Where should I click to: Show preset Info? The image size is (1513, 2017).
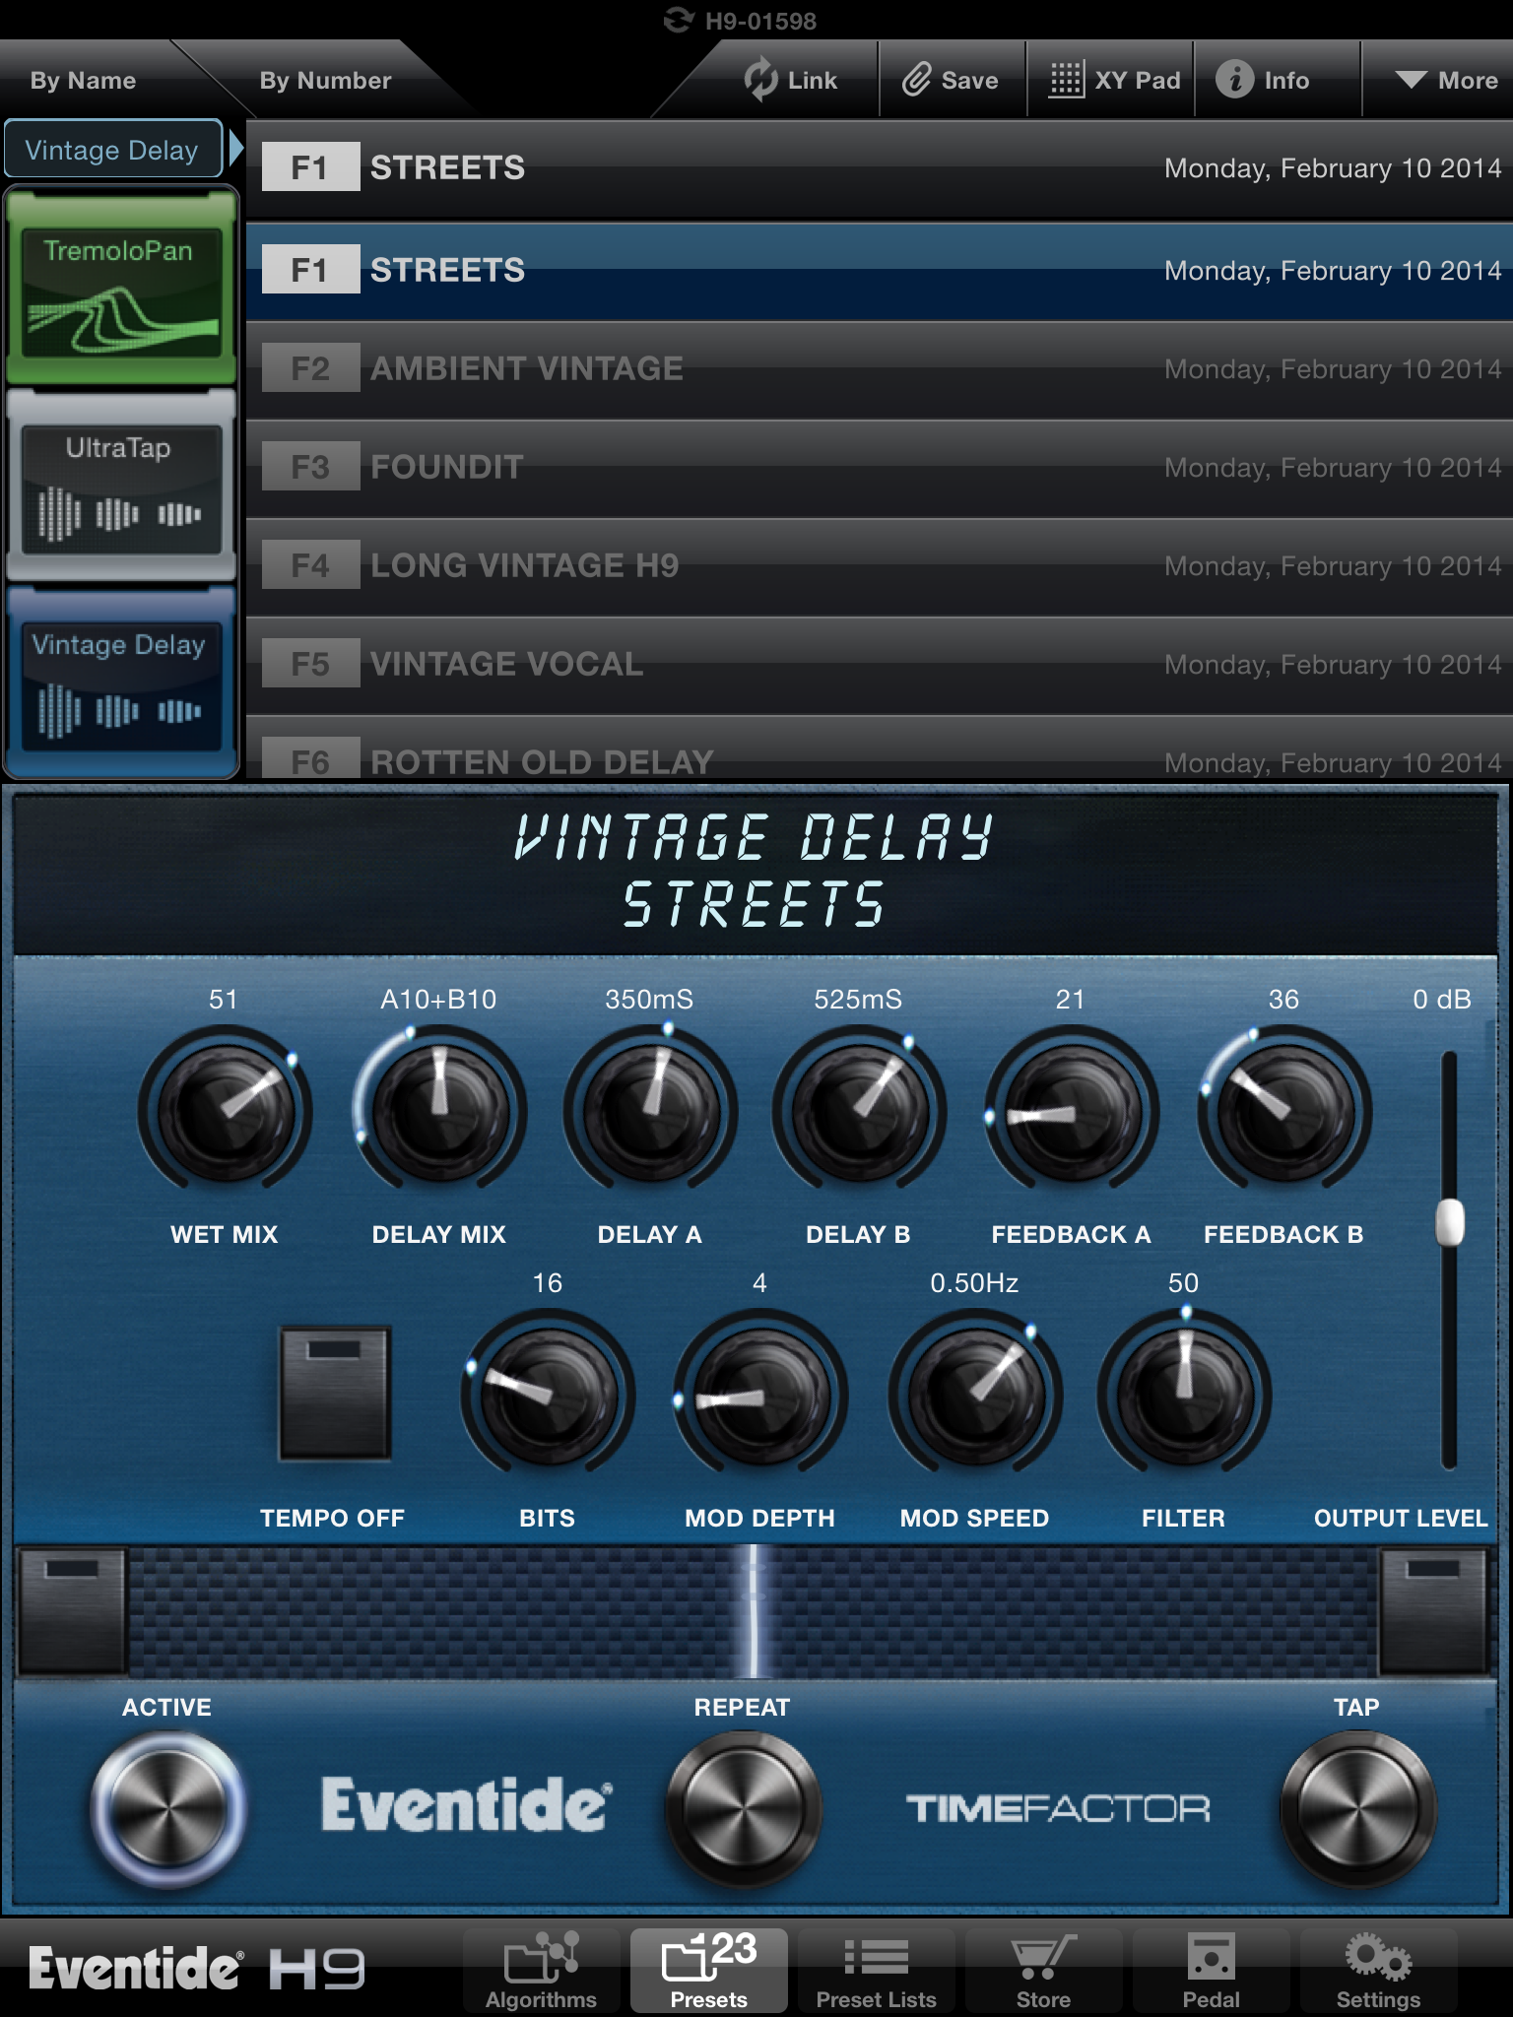(x=1263, y=80)
